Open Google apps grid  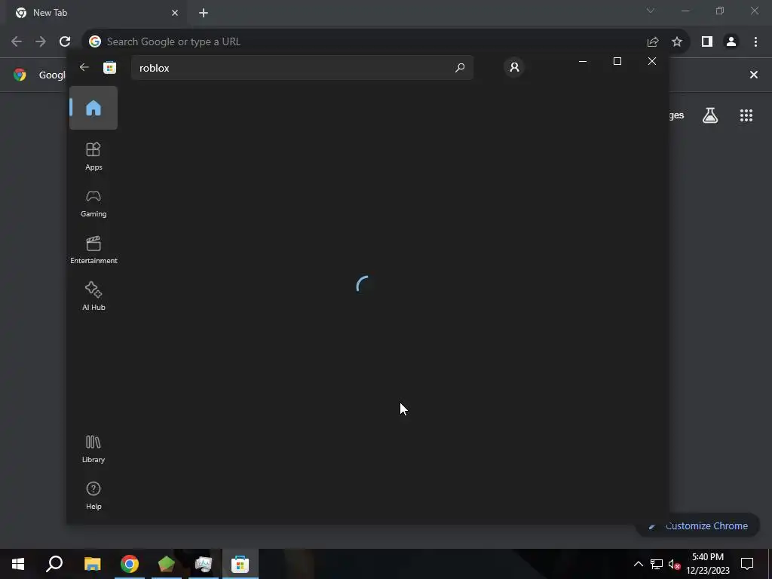tap(746, 115)
